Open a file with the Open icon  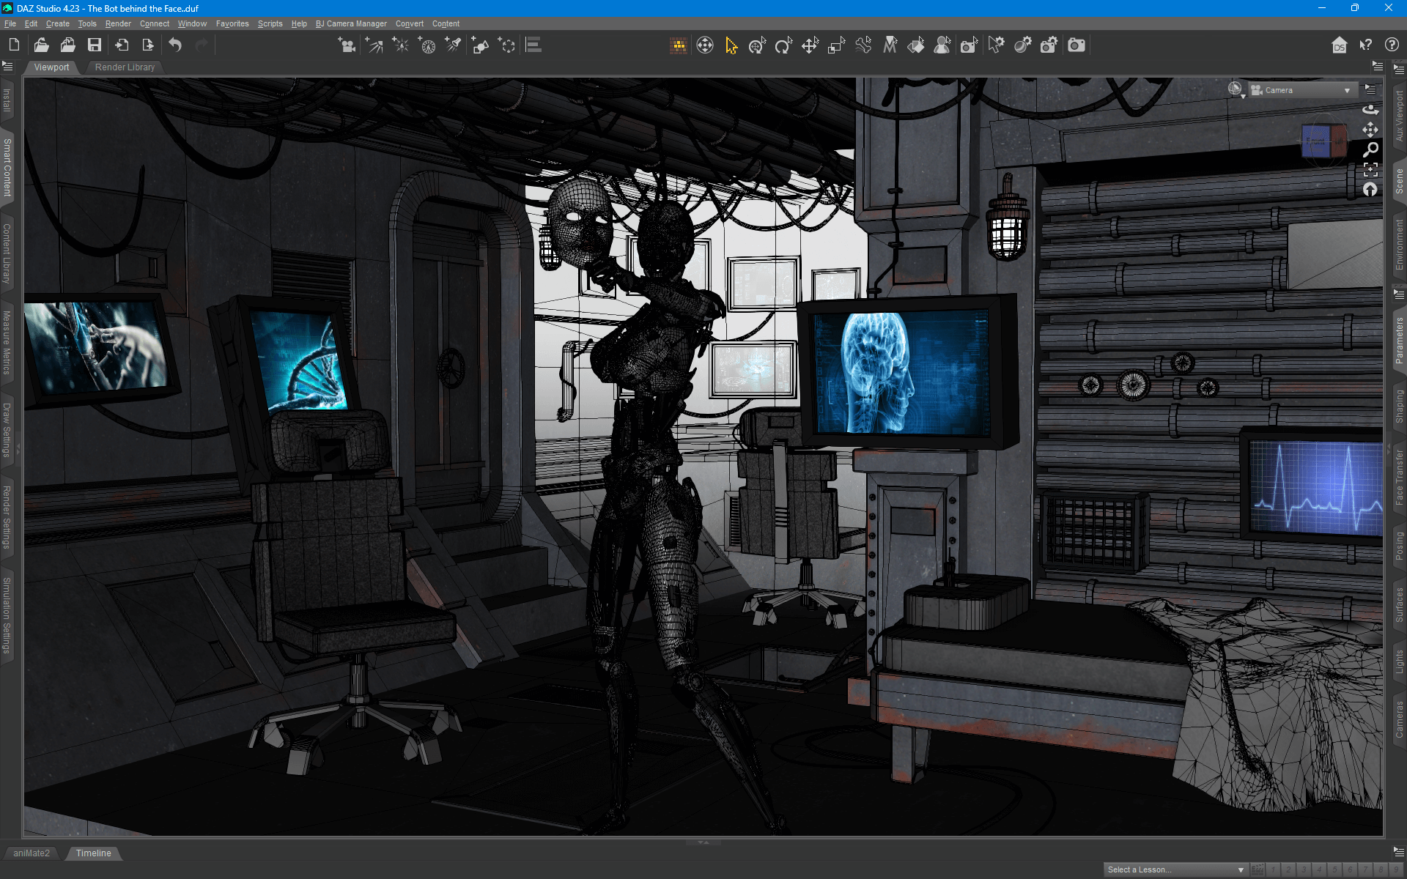41,45
